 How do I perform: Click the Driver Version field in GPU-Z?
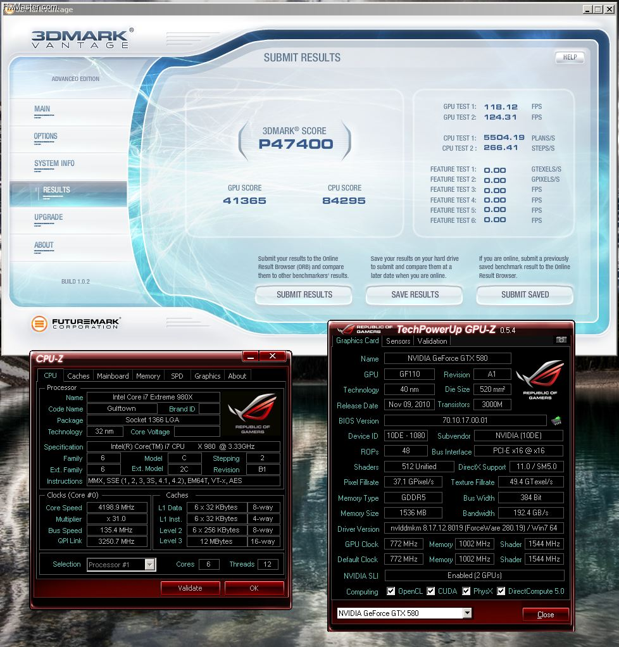click(474, 528)
